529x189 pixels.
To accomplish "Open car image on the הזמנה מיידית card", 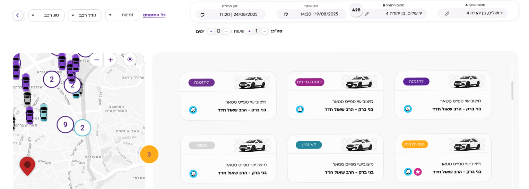I will point(359,82).
